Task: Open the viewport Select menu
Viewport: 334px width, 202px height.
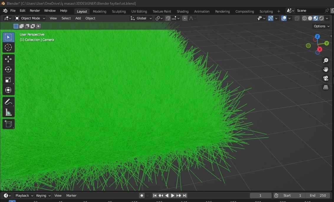Action: (x=66, y=18)
